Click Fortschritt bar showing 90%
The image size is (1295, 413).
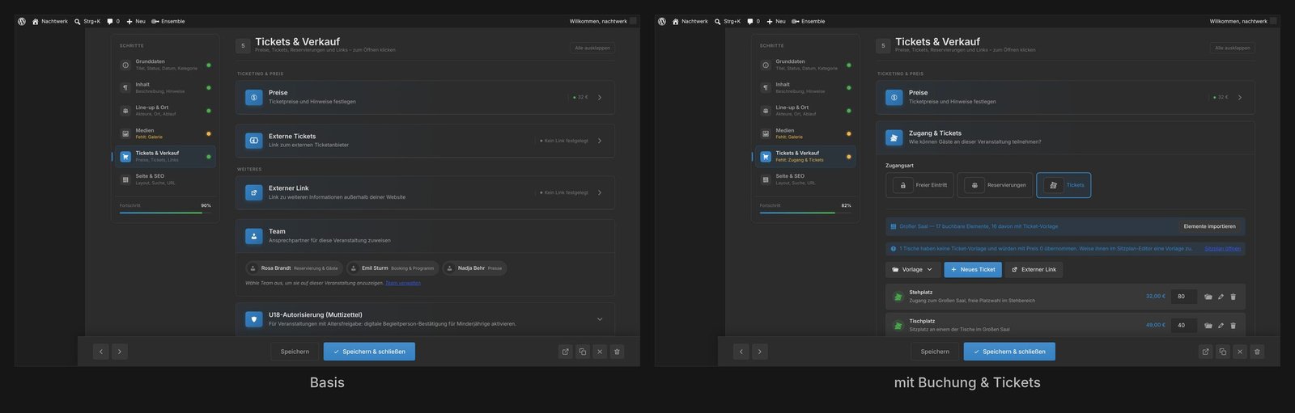click(x=165, y=213)
